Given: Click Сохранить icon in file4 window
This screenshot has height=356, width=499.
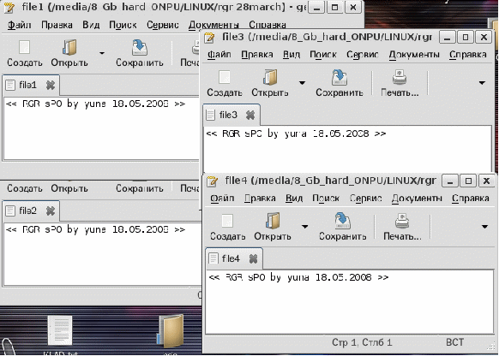Looking at the screenshot, I should click(342, 221).
